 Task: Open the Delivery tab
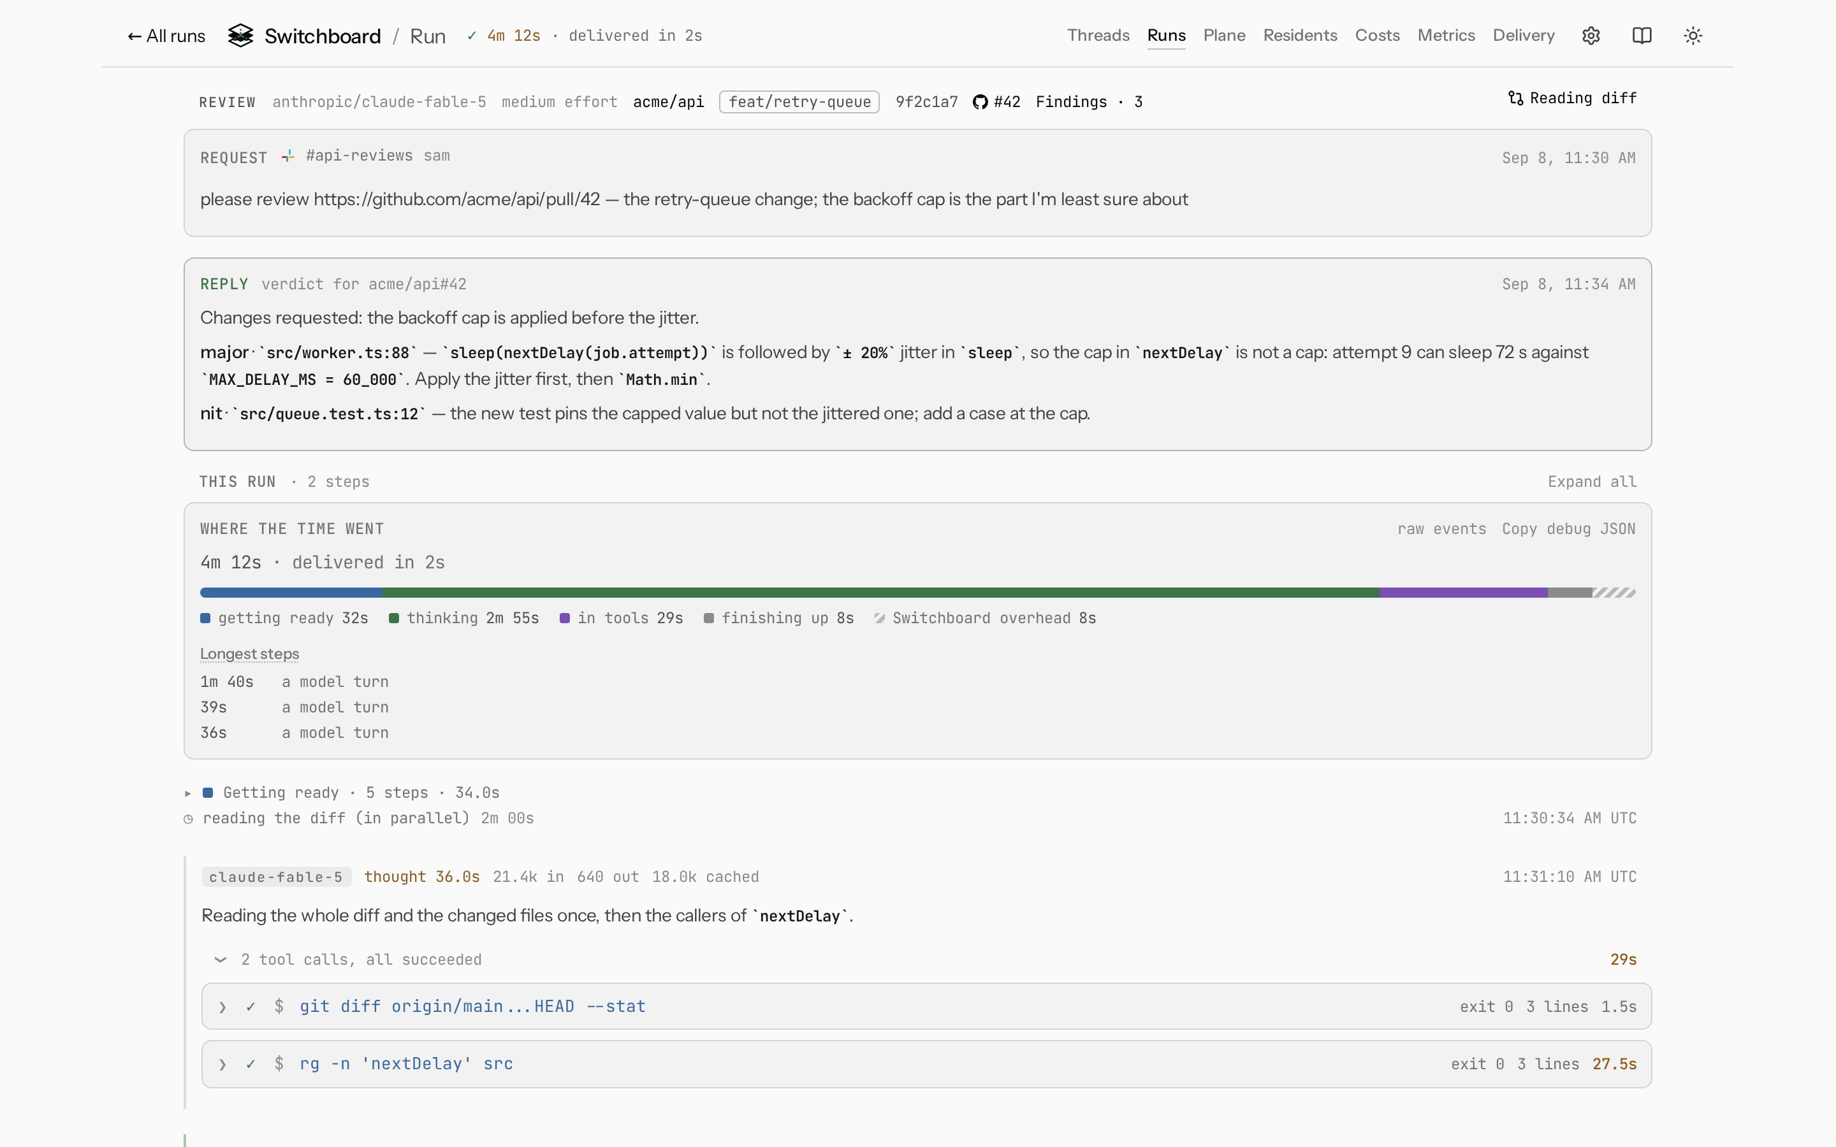tap(1524, 36)
